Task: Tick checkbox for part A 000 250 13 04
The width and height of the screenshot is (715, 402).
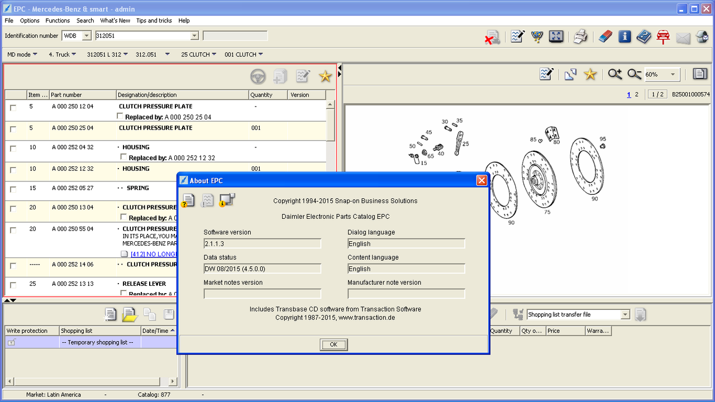Action: 13,209
